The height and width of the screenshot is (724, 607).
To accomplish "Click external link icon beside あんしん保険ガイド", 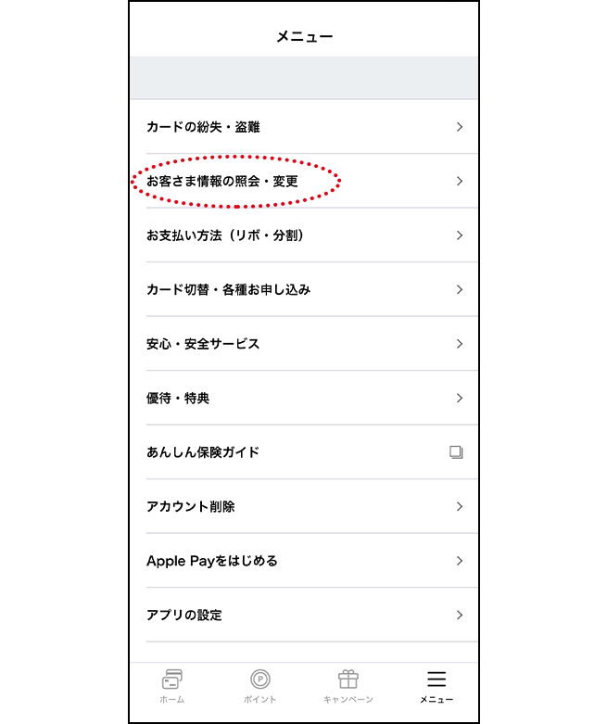I will pos(456,452).
